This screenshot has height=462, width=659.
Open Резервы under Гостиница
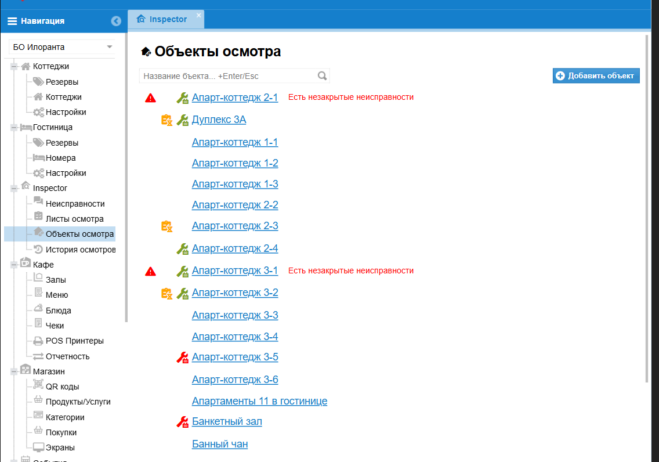coord(61,143)
